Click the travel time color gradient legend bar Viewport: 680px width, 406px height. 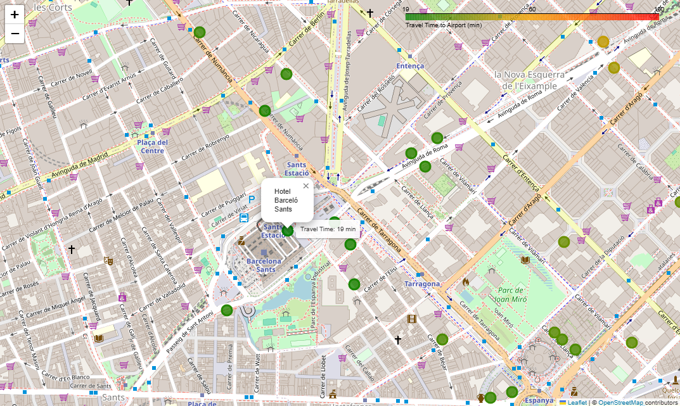tap(532, 17)
